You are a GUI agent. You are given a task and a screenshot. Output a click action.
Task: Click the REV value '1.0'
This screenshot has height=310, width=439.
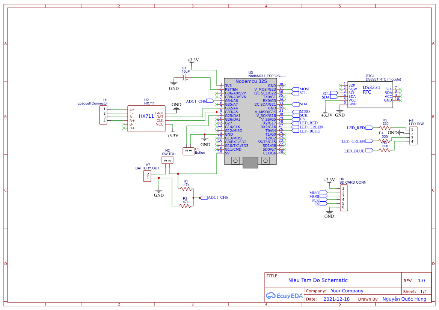(421, 281)
